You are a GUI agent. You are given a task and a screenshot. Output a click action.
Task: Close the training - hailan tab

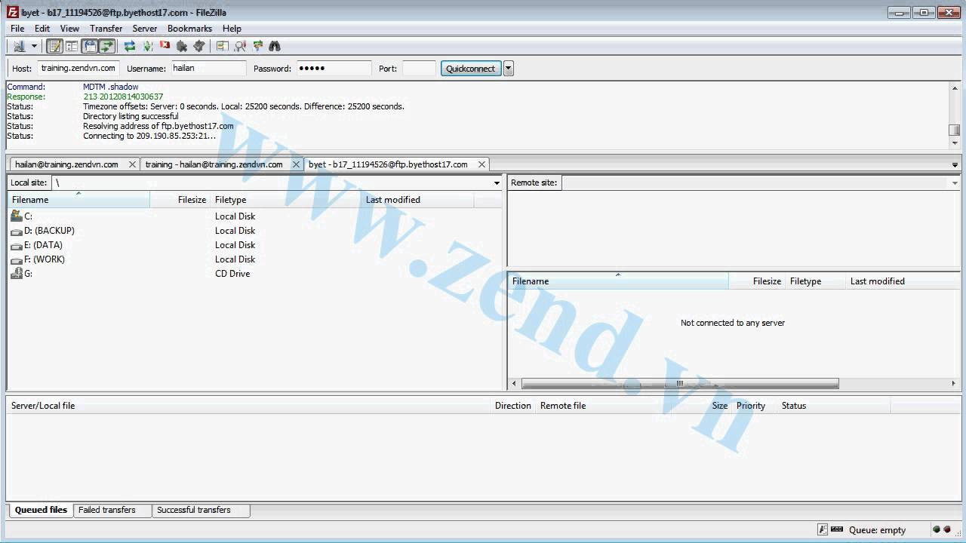coord(297,164)
